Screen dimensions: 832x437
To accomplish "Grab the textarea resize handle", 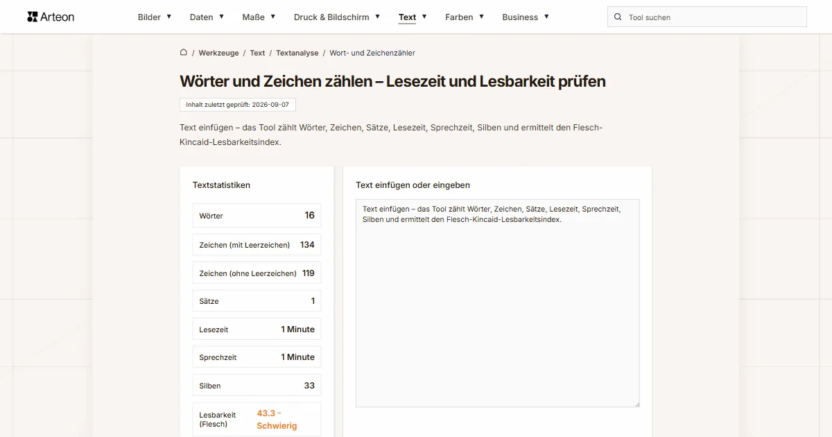I will point(636,403).
